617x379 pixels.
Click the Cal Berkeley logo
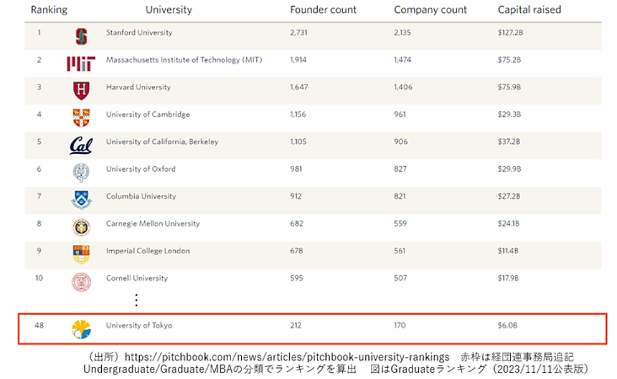click(x=81, y=145)
